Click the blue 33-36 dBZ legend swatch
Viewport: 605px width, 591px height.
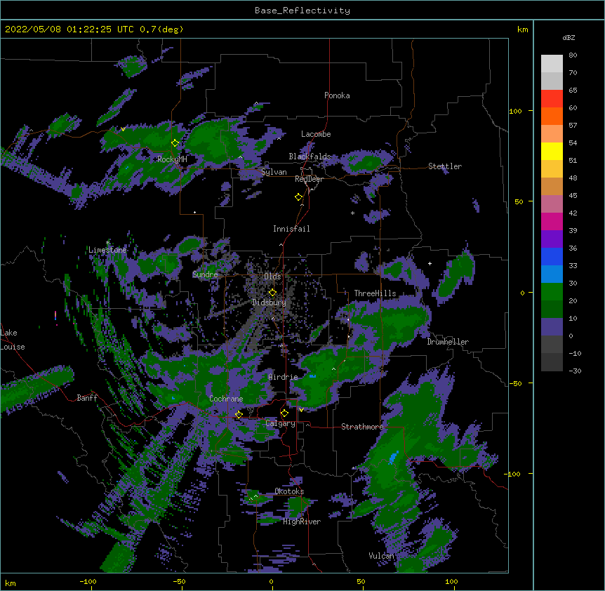pyautogui.click(x=552, y=256)
